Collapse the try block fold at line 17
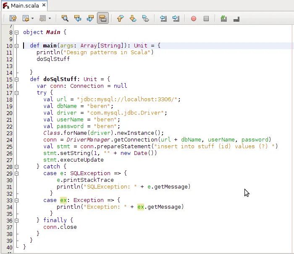This screenshot has height=254, width=294. [x=17, y=93]
